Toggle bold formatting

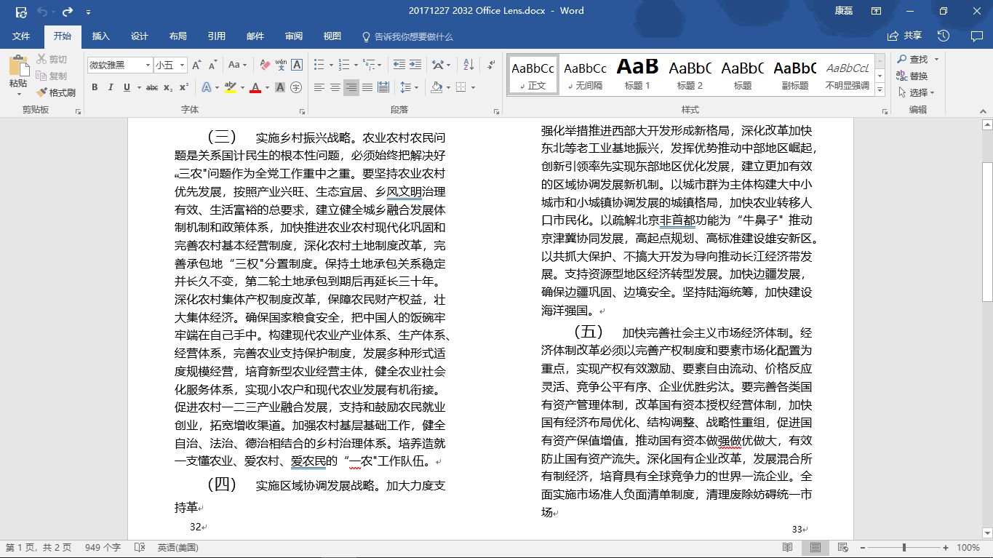95,87
